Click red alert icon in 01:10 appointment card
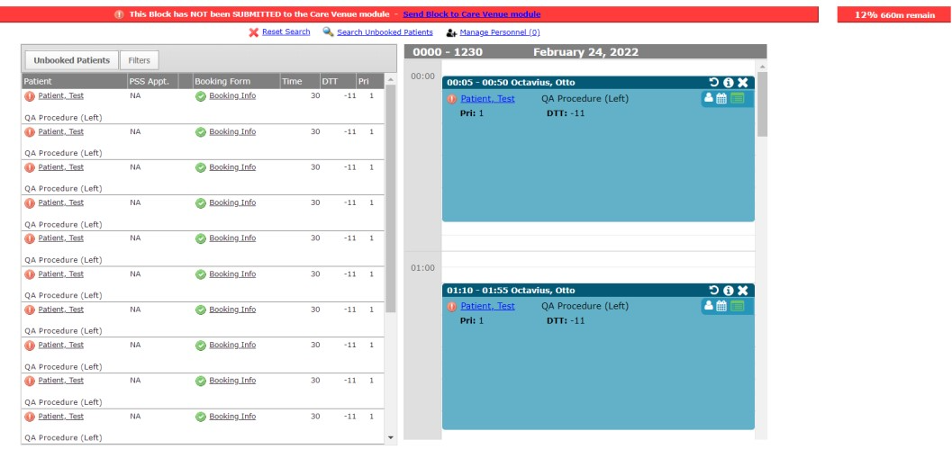Image resolution: width=952 pixels, height=449 pixels. pyautogui.click(x=452, y=307)
